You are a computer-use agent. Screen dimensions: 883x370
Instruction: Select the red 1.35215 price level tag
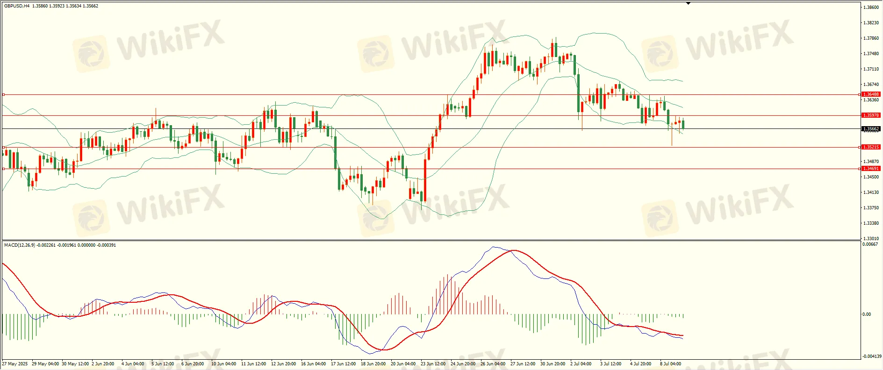(x=871, y=147)
